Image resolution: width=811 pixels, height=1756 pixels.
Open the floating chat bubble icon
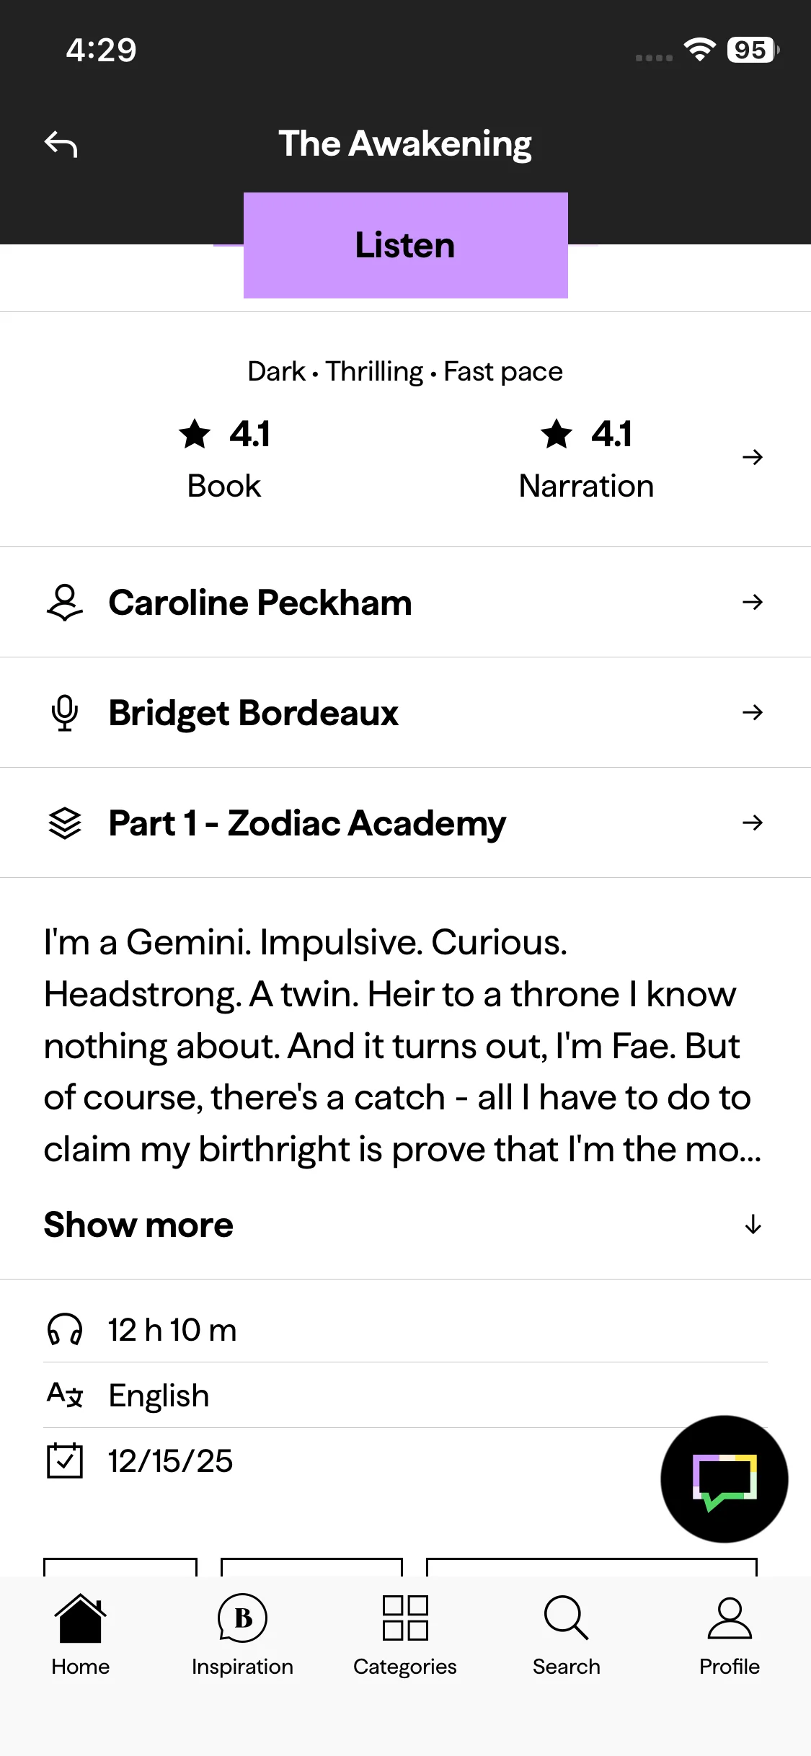click(x=724, y=1479)
